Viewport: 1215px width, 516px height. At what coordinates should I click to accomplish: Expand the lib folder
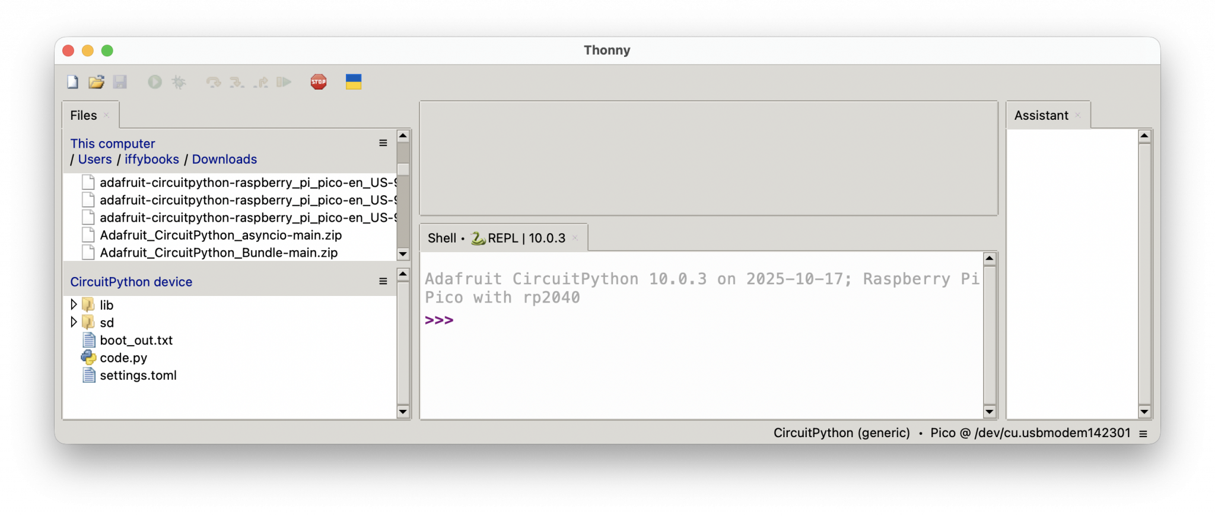coord(74,305)
